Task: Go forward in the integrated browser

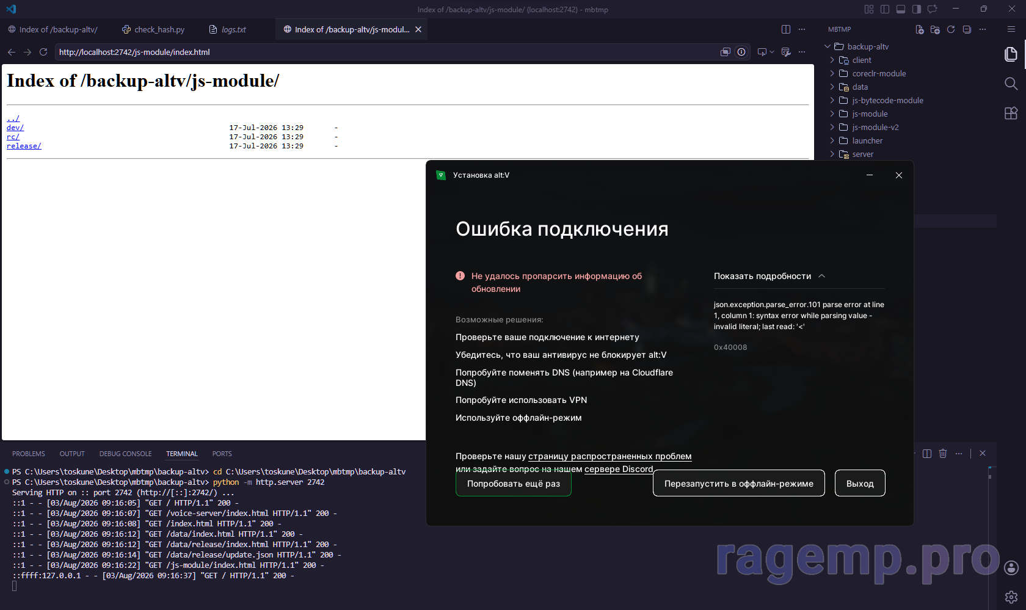Action: (x=27, y=52)
